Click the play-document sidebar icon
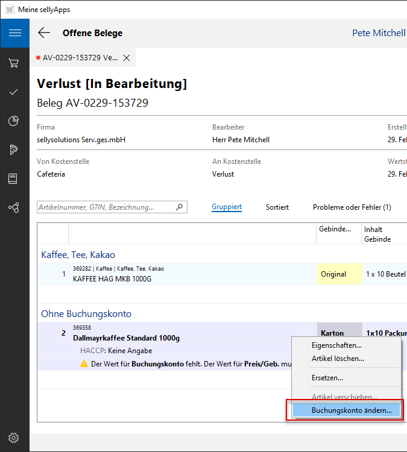Viewport: 407px width, 452px height. [x=14, y=150]
